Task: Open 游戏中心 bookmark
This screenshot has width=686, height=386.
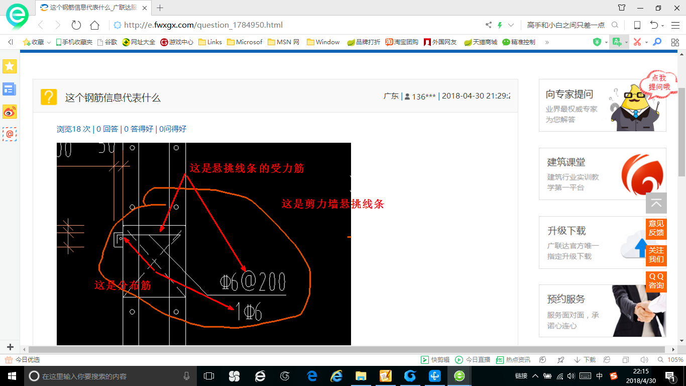Action: [x=177, y=42]
